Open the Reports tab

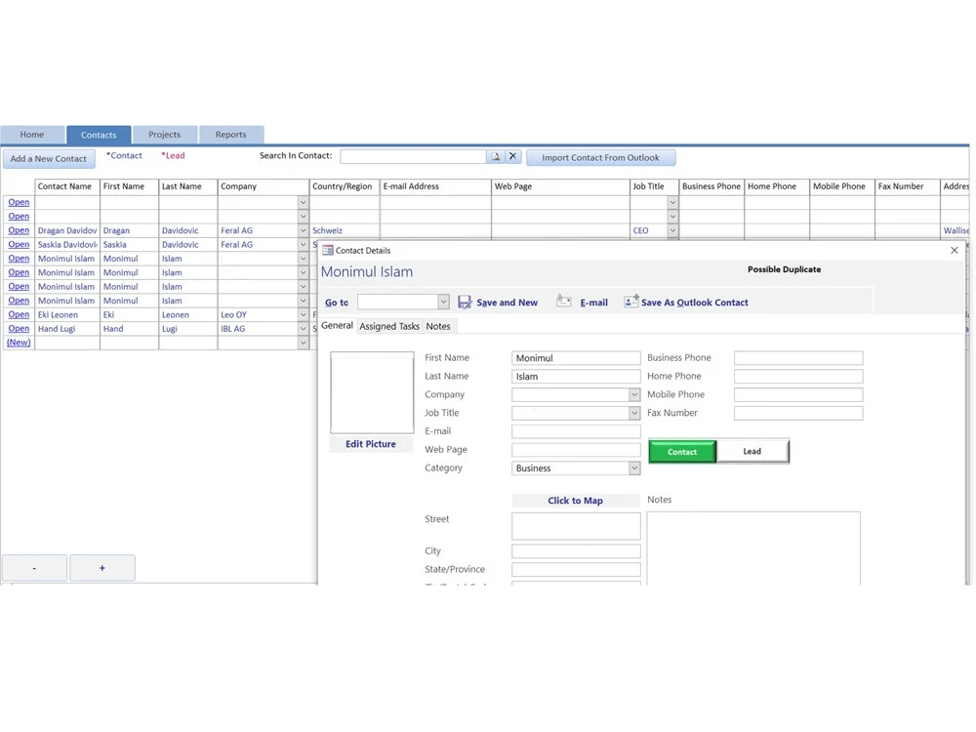(231, 134)
